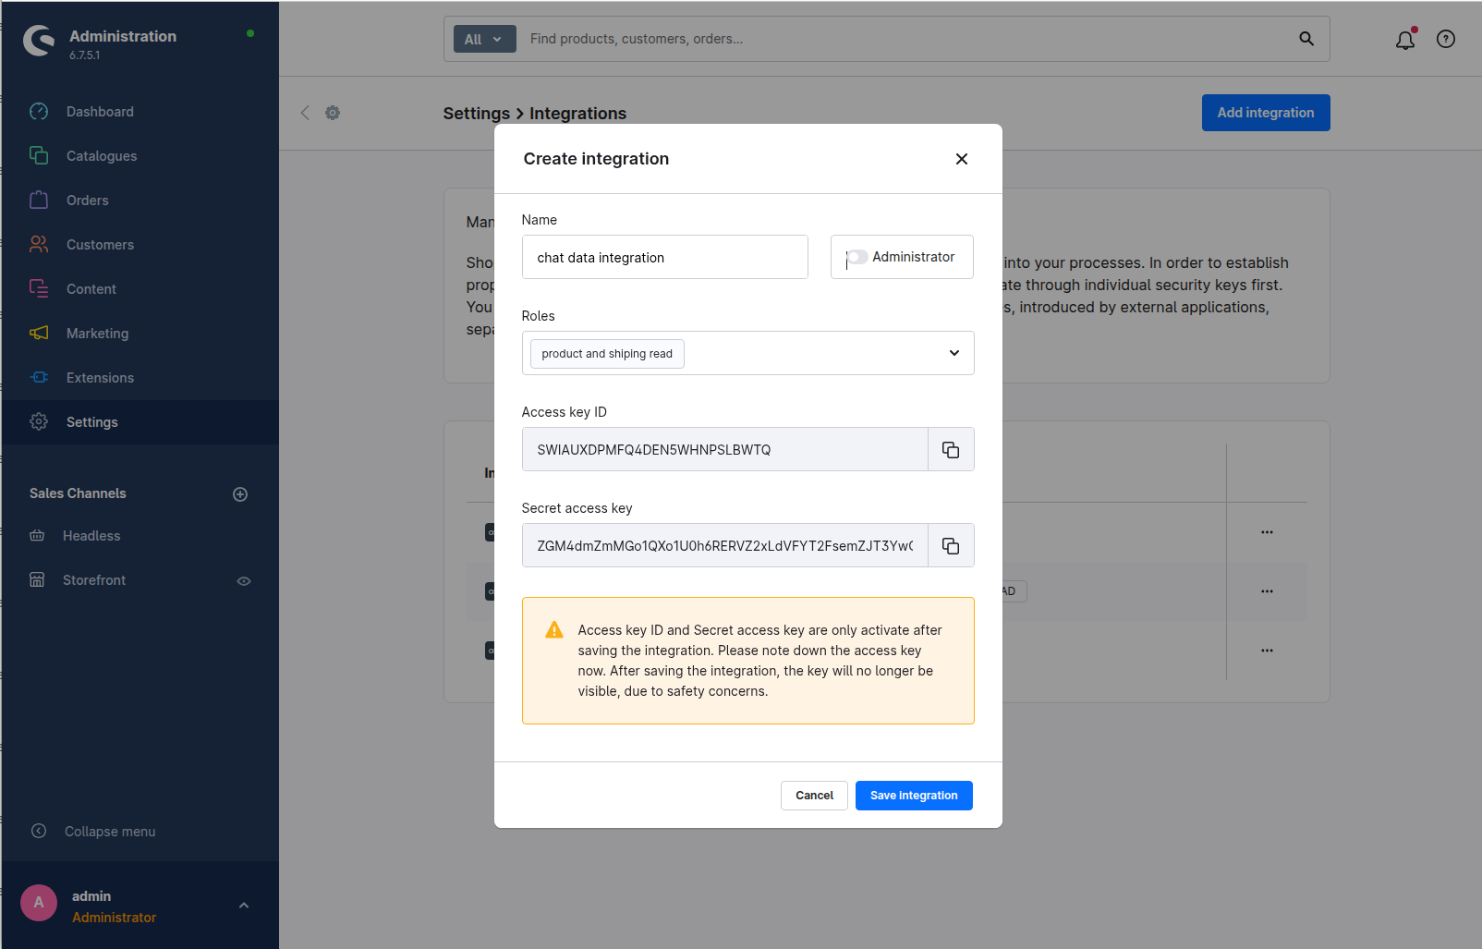The height and width of the screenshot is (949, 1482).
Task: Enable the Administrator toggle
Action: (856, 257)
